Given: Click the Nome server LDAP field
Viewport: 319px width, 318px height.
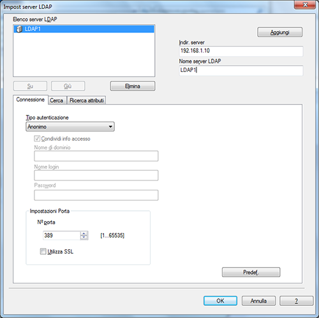Looking at the screenshot, I should click(x=241, y=70).
